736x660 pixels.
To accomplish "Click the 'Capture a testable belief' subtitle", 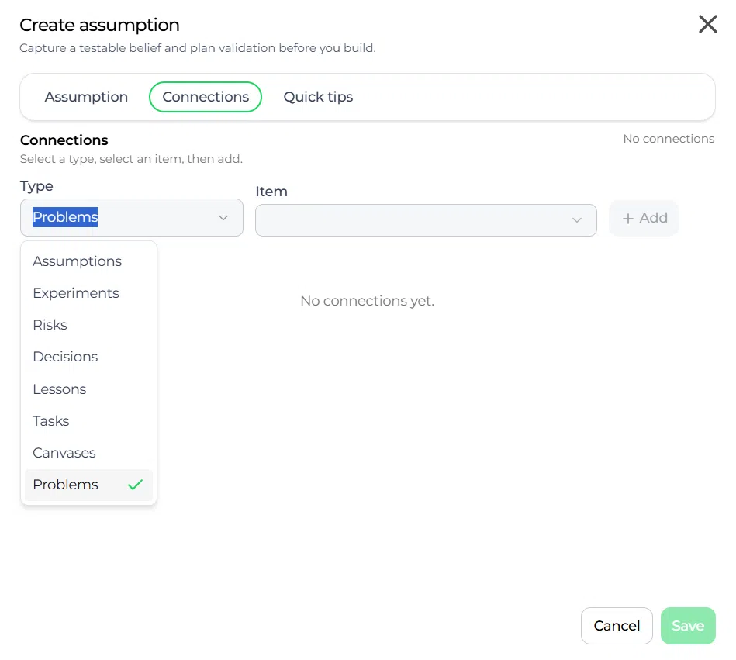I will pyautogui.click(x=198, y=48).
